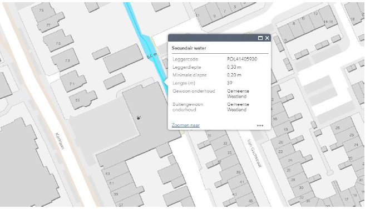The height and width of the screenshot is (209, 370).
Task: Click the Secundair water popup title
Action: click(x=189, y=48)
